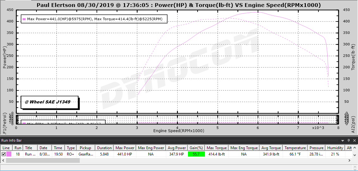Click the pink line color swatch for run 18
This screenshot has height=171, width=358.
[x=9, y=154]
